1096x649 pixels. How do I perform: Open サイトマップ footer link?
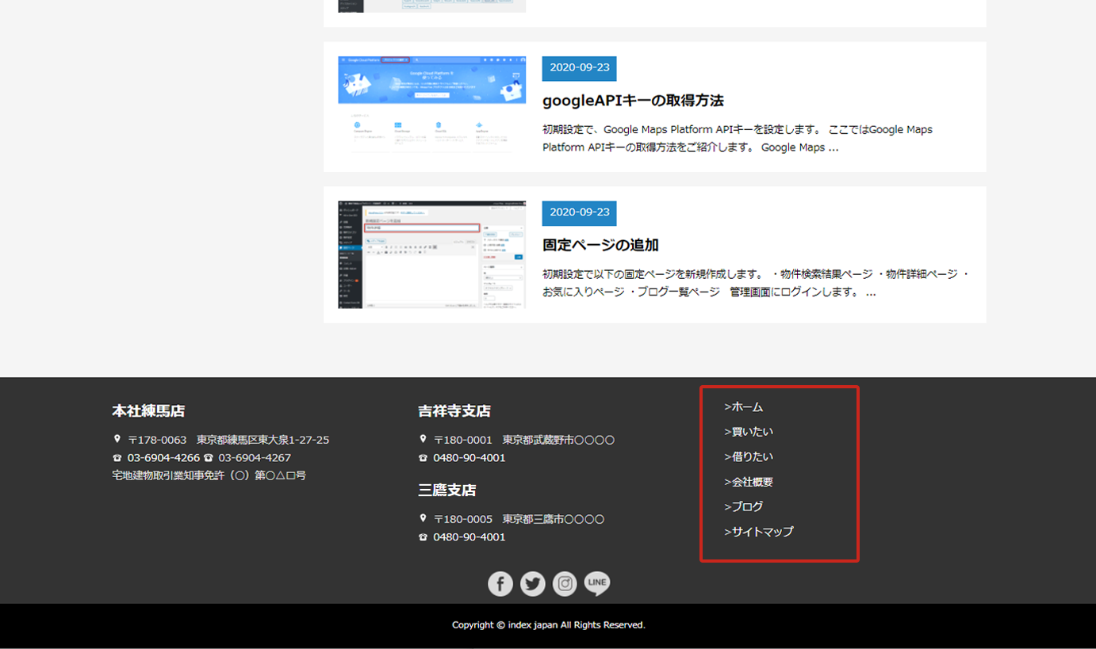tap(759, 532)
